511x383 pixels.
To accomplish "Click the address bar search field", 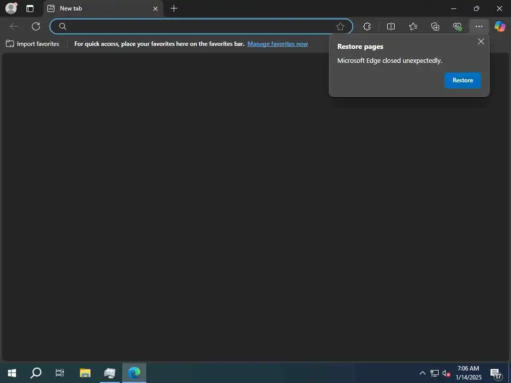I will tap(201, 26).
